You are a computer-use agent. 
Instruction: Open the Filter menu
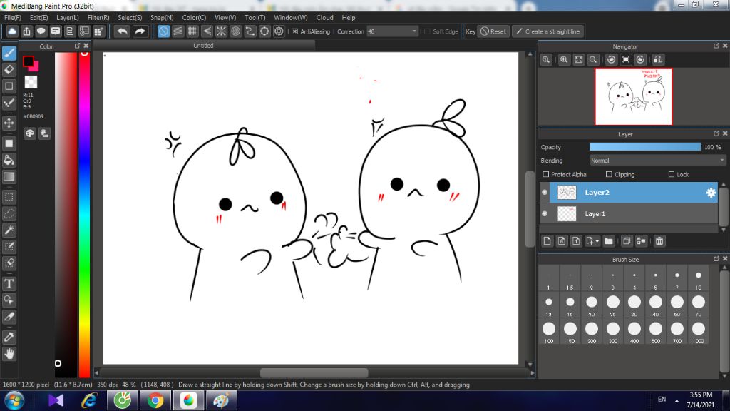tap(98, 18)
